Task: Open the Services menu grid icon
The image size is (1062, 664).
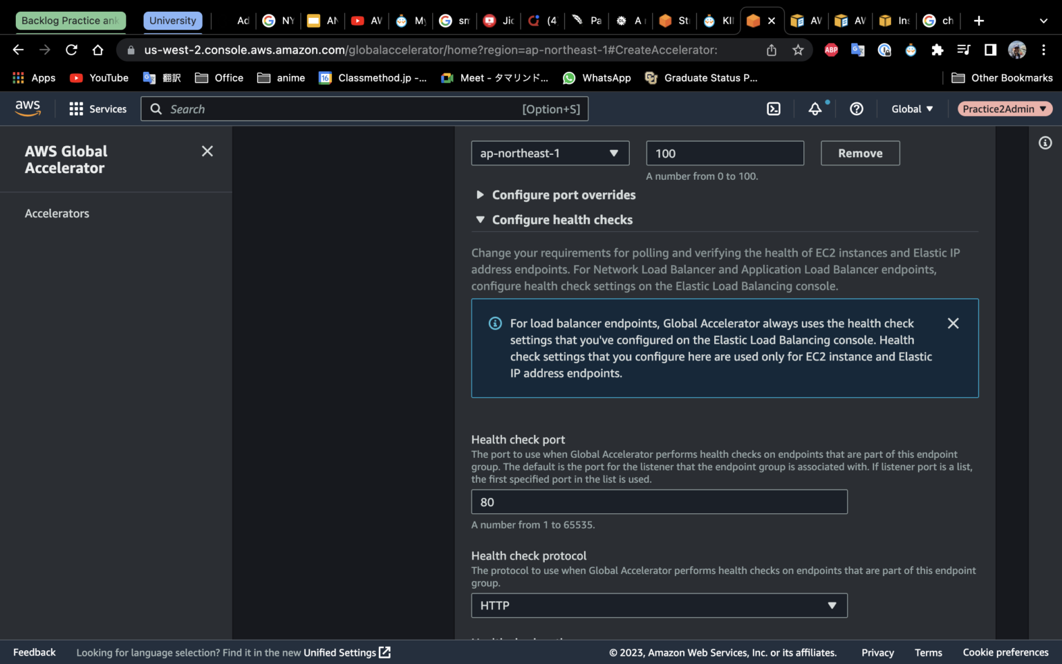Action: pos(75,109)
